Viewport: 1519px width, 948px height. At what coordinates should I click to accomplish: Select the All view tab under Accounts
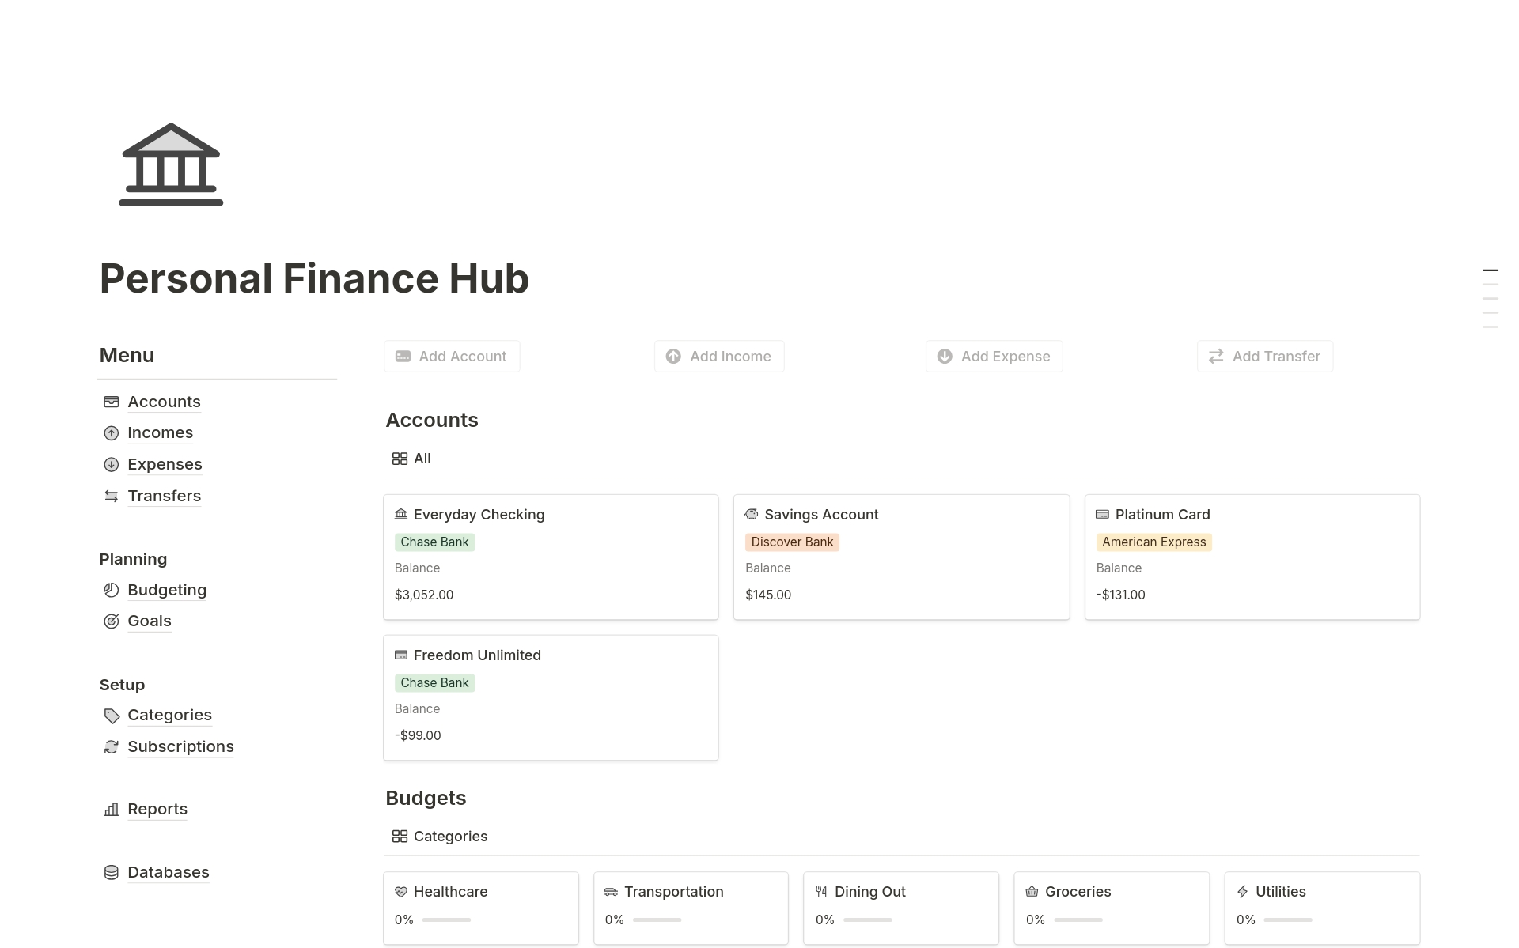click(411, 459)
